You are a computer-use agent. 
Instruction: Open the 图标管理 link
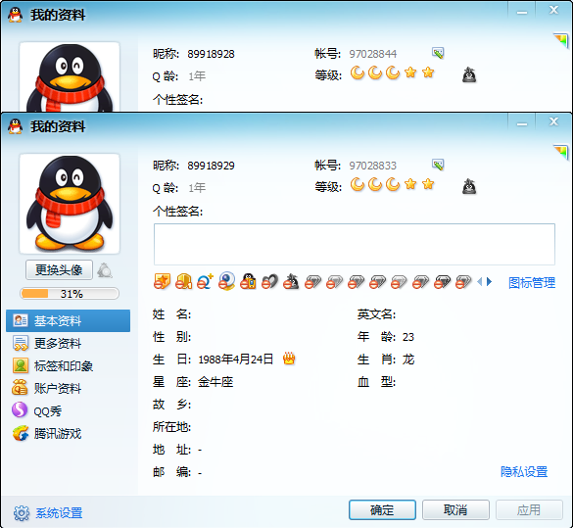point(532,282)
